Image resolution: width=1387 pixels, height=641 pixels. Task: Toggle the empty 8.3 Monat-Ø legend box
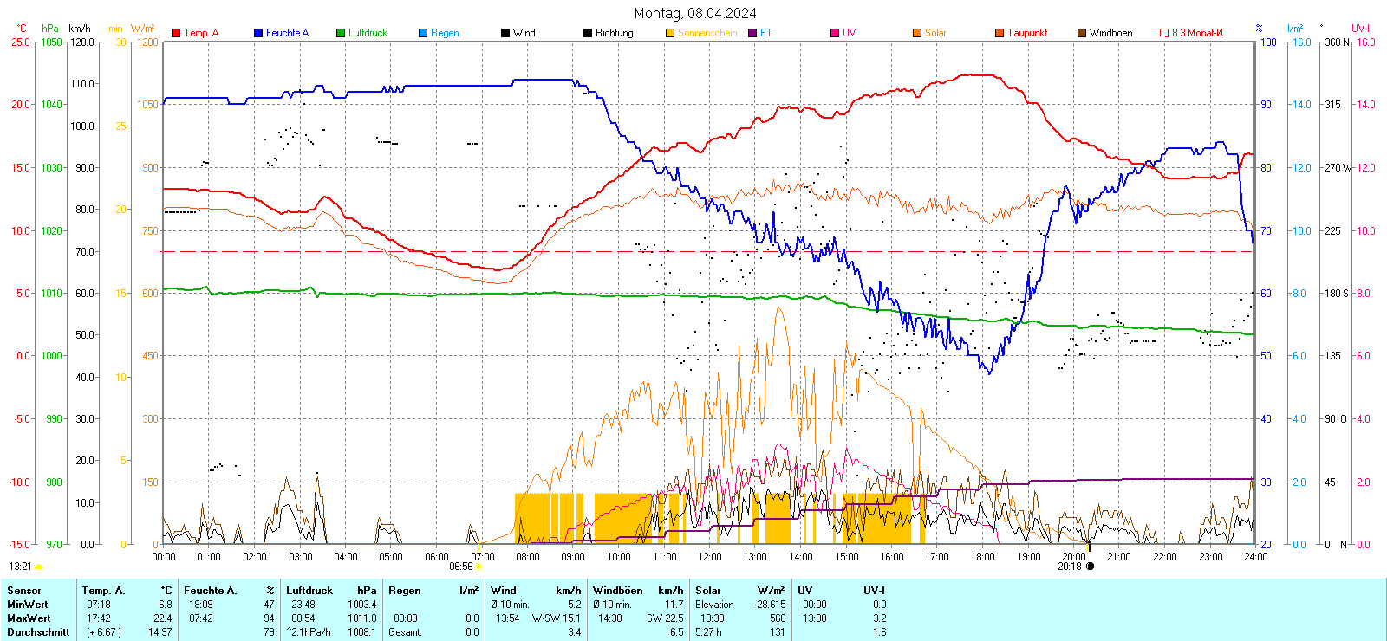coord(1164,33)
